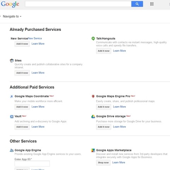Viewport: 170px width, 170px height.
Task: Click Shop now under Apps Marketplace
Action: pyautogui.click(x=103, y=163)
